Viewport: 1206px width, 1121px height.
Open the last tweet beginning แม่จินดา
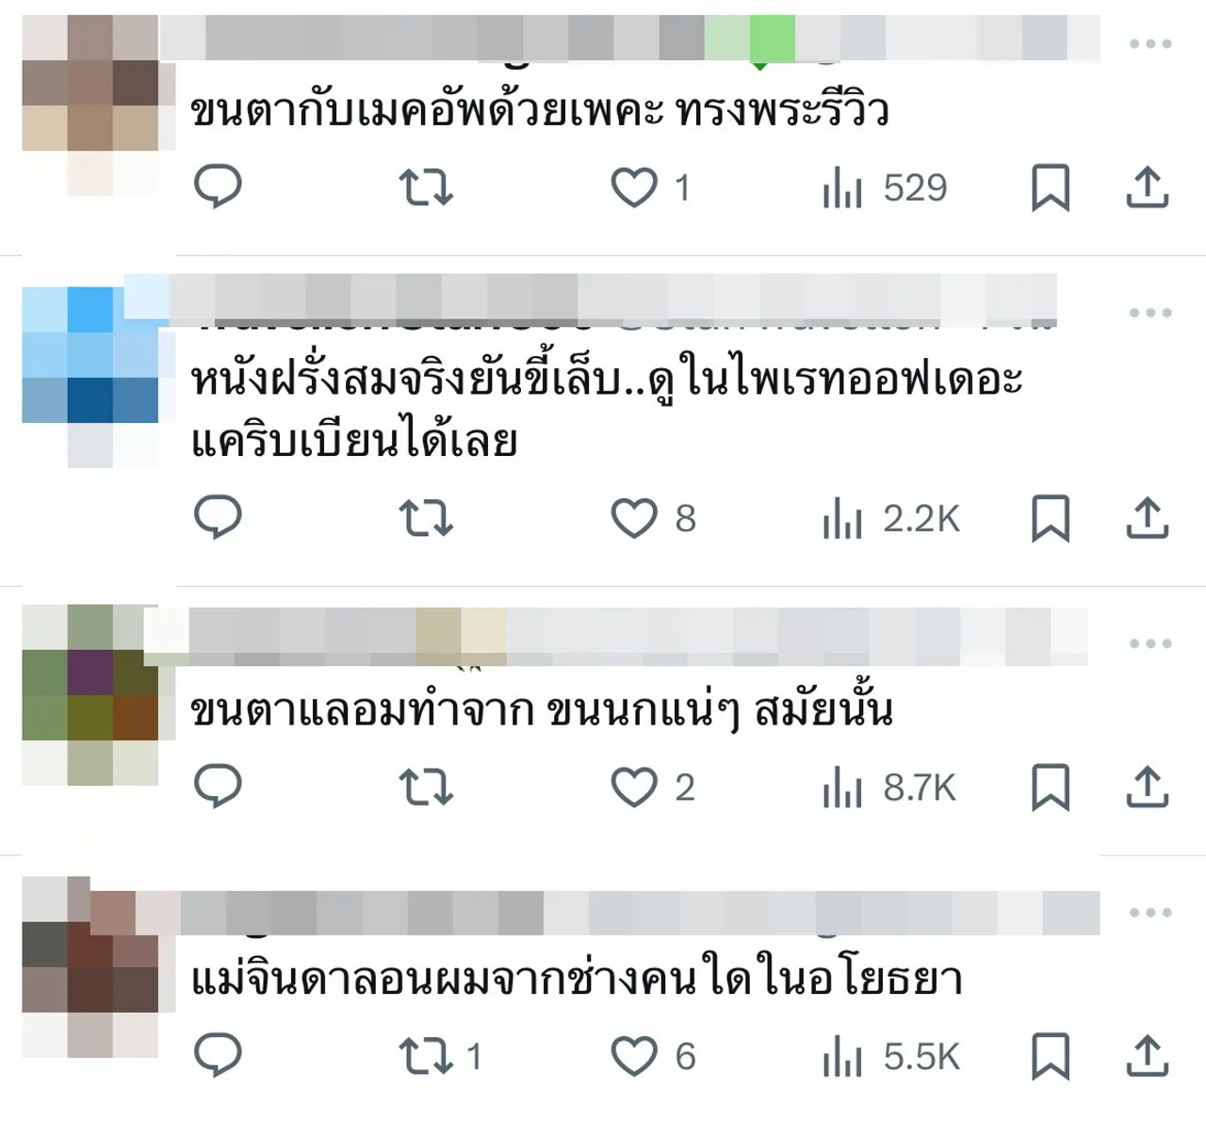(577, 980)
